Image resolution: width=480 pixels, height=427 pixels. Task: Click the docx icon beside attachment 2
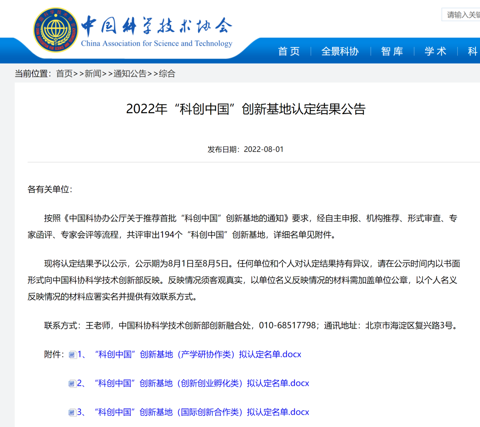[x=72, y=384]
